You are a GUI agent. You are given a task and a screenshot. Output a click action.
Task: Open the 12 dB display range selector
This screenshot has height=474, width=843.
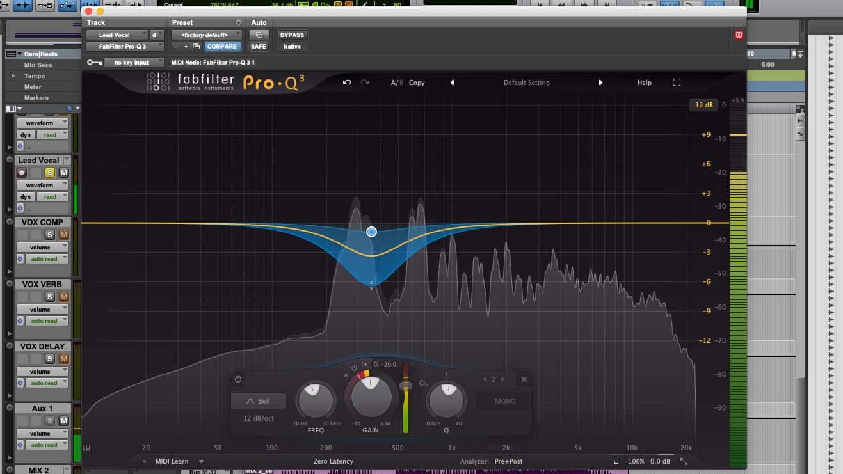703,105
